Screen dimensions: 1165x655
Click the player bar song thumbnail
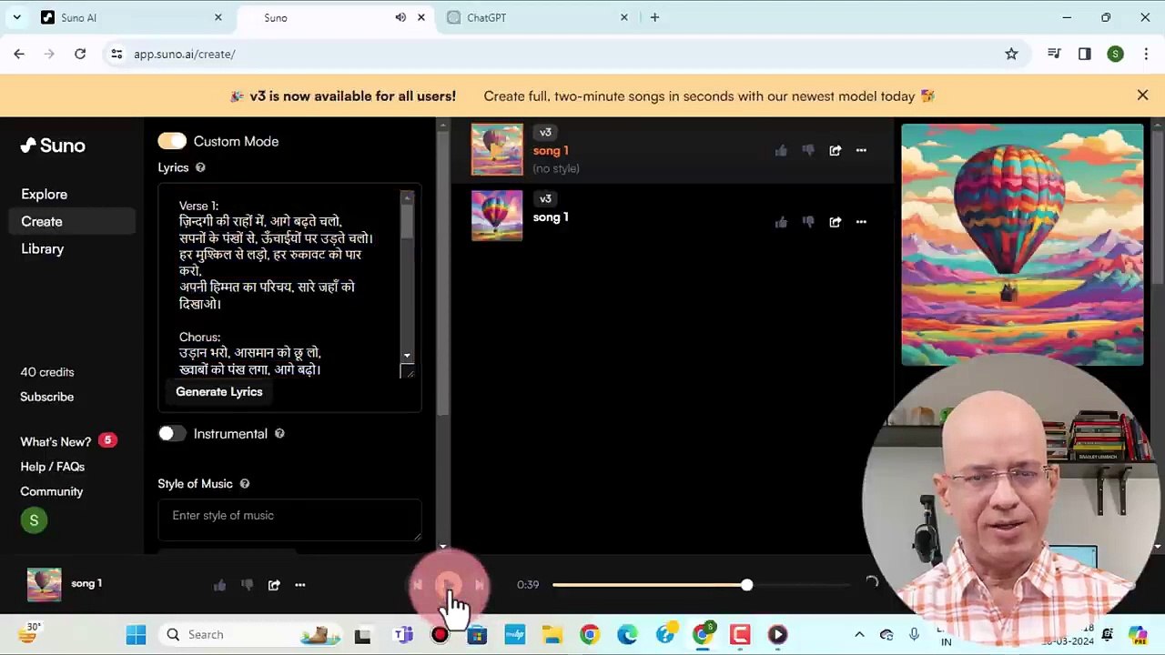point(44,584)
